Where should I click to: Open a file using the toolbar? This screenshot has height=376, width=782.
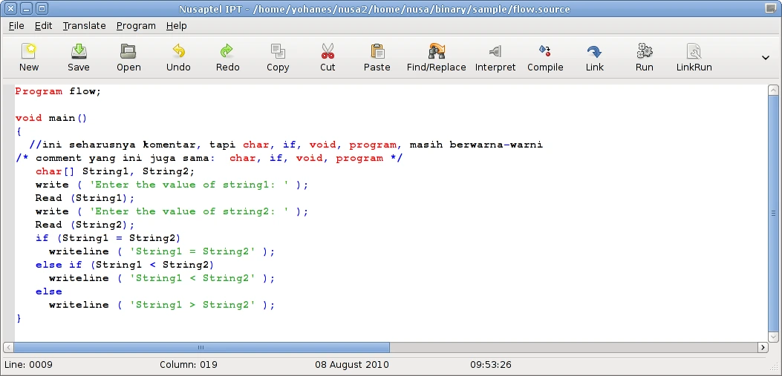(128, 57)
